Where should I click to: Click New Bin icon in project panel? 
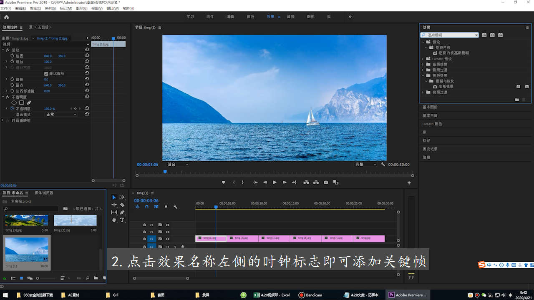[96, 278]
